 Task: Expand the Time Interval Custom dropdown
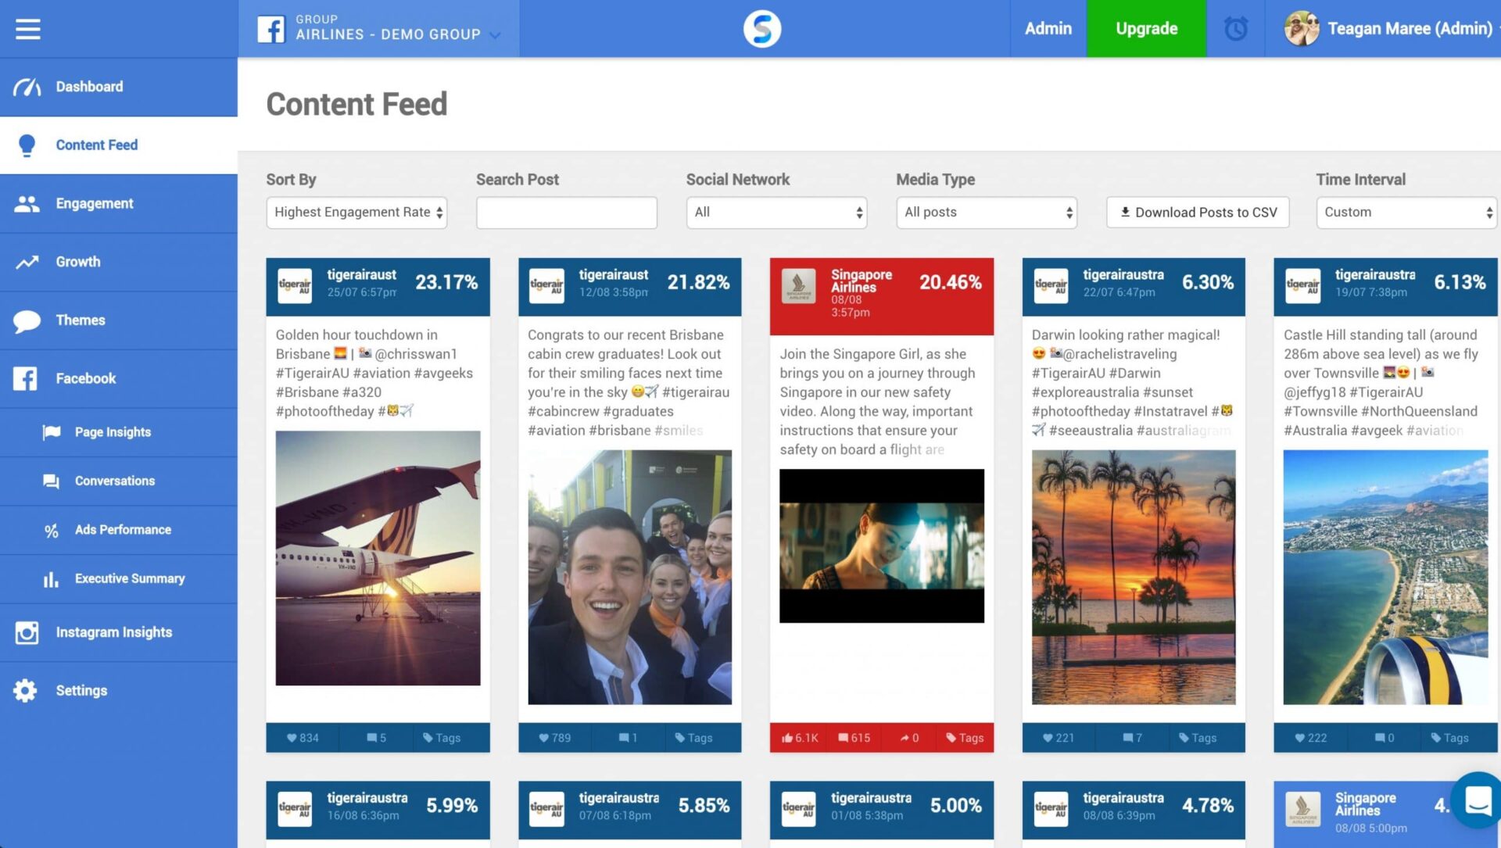[x=1404, y=213]
